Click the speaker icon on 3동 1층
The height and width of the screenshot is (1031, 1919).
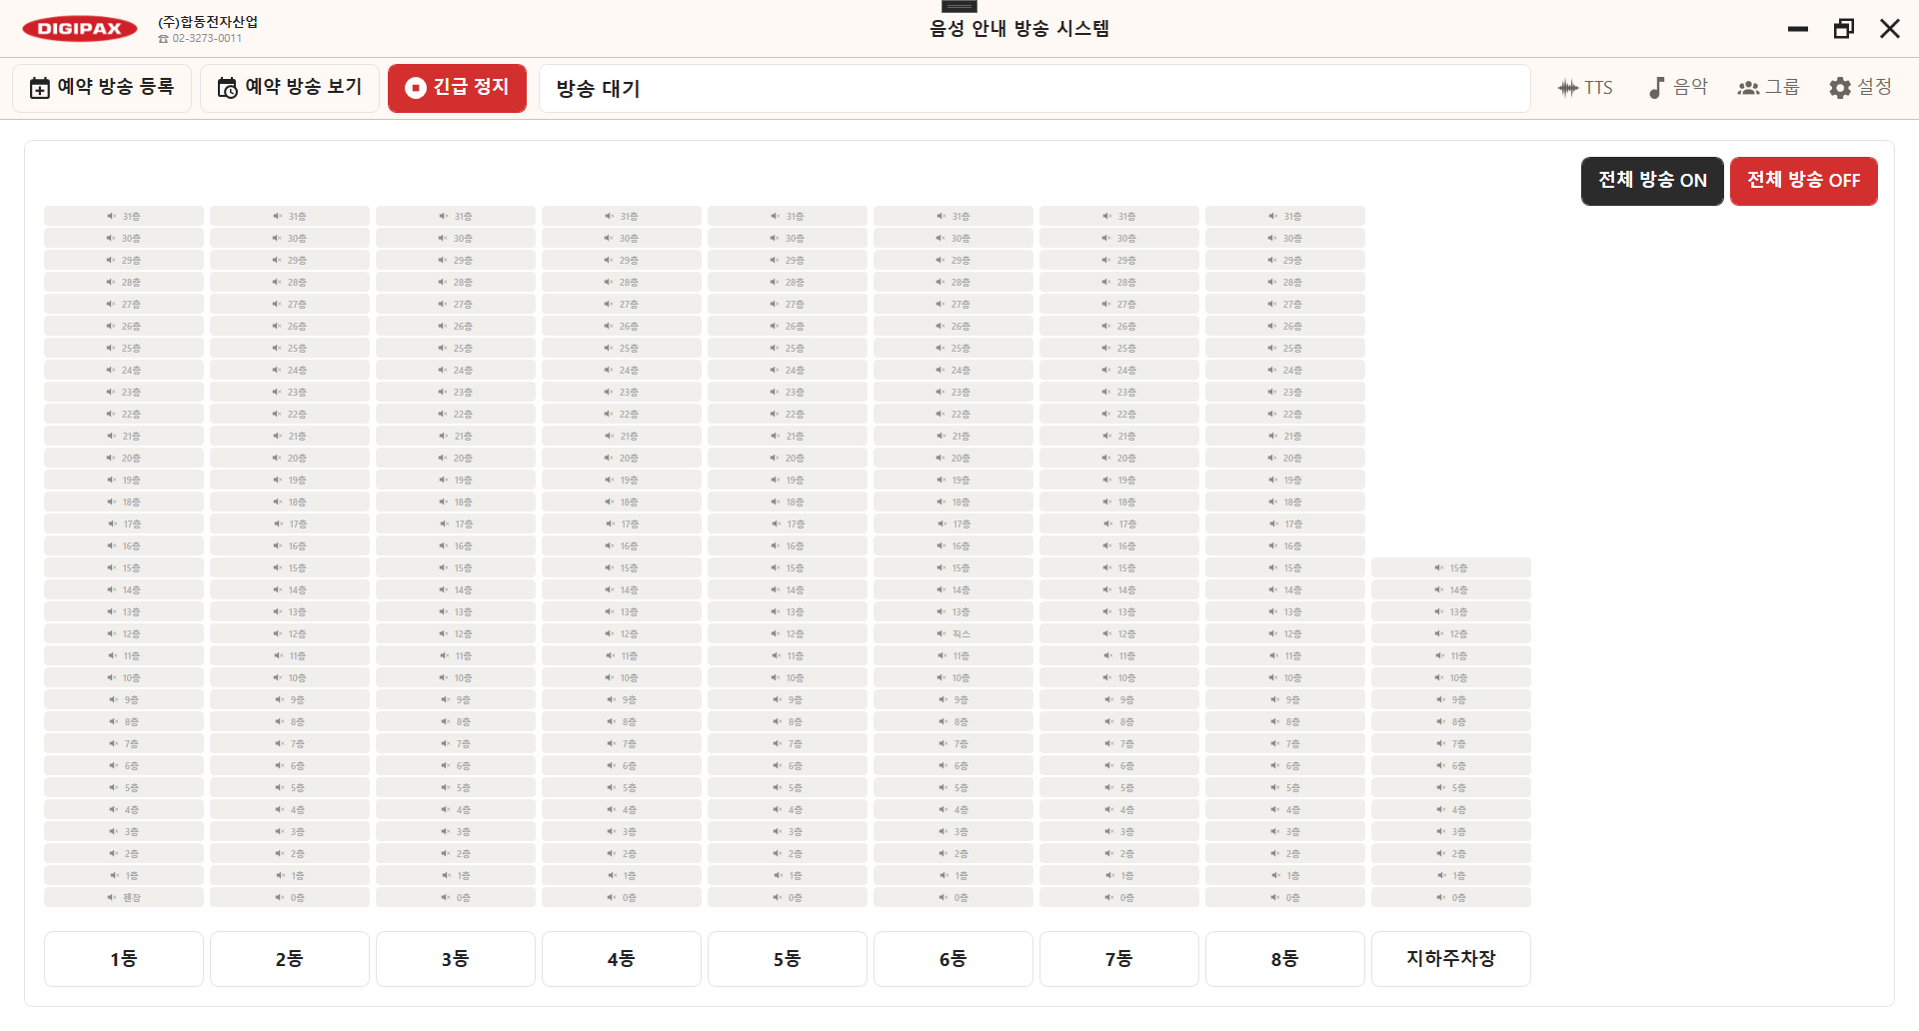click(446, 875)
